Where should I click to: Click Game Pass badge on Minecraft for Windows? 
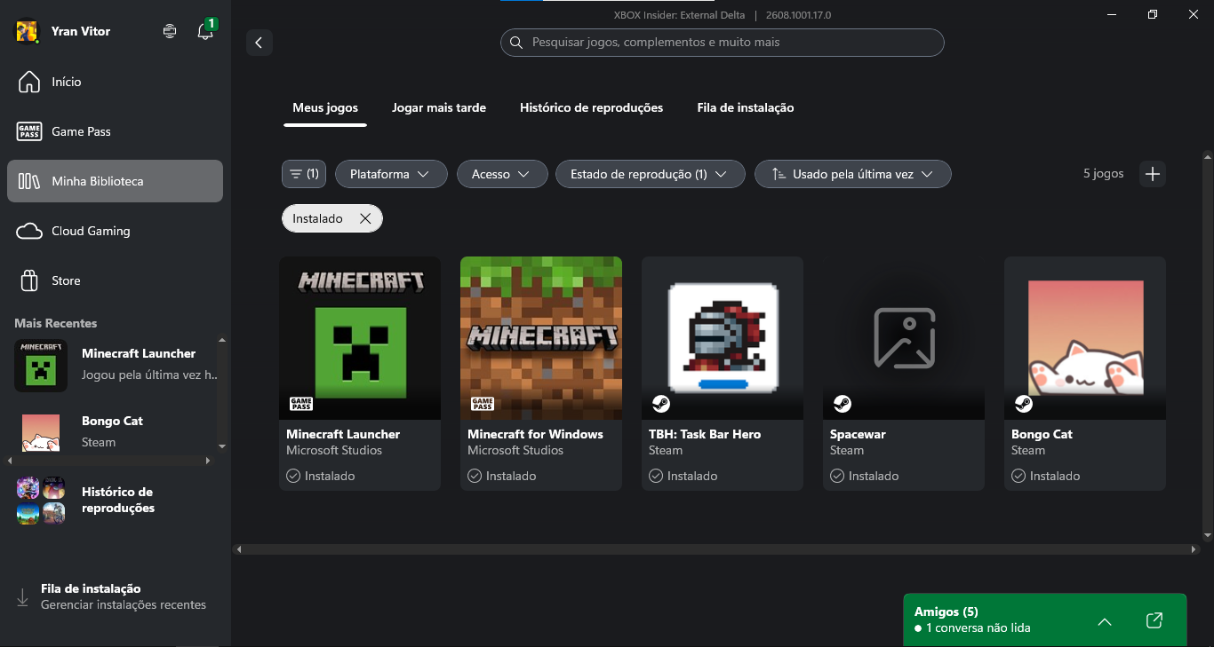click(483, 405)
